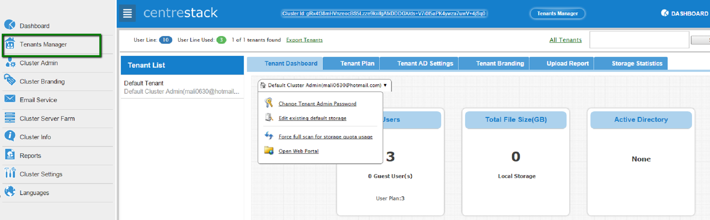710x220 pixels.
Task: Click All Tenants link
Action: [565, 40]
